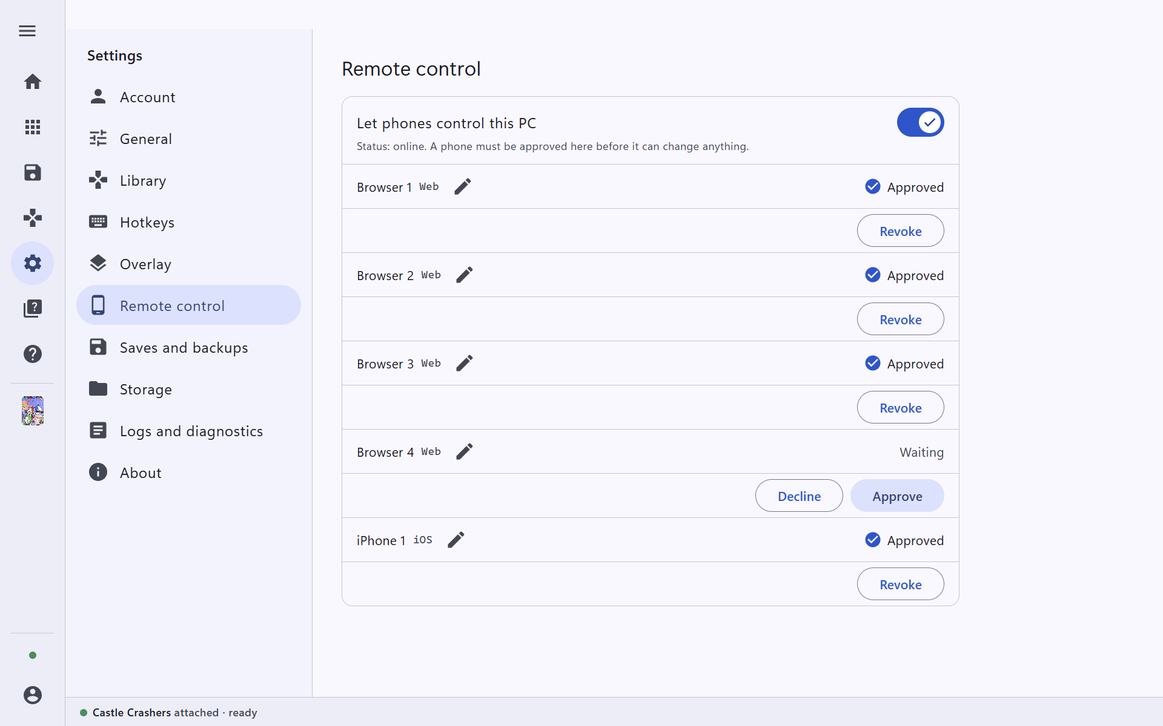1163x726 pixels.
Task: Click the Castle Crashers attached status text
Action: tap(174, 713)
